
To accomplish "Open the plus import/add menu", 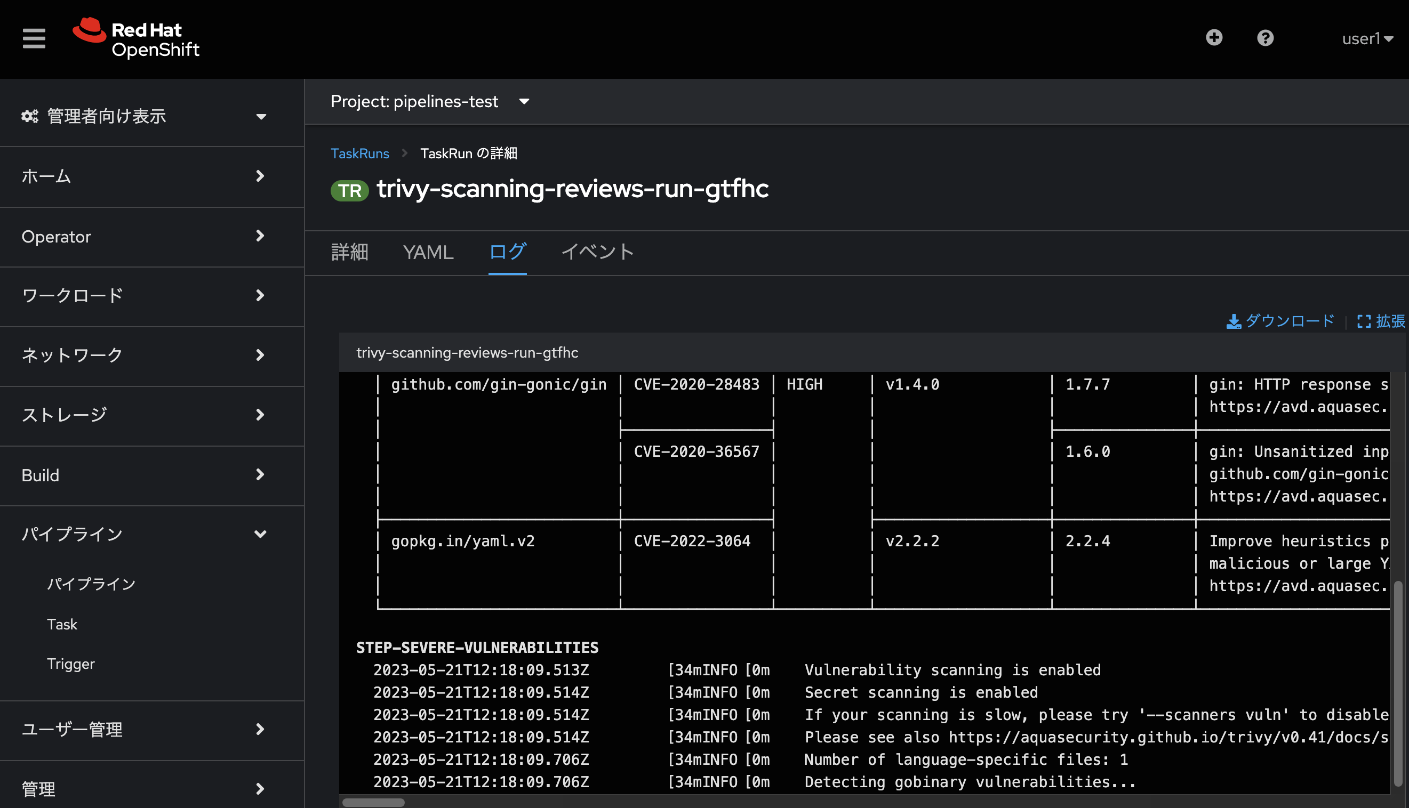I will tap(1214, 38).
